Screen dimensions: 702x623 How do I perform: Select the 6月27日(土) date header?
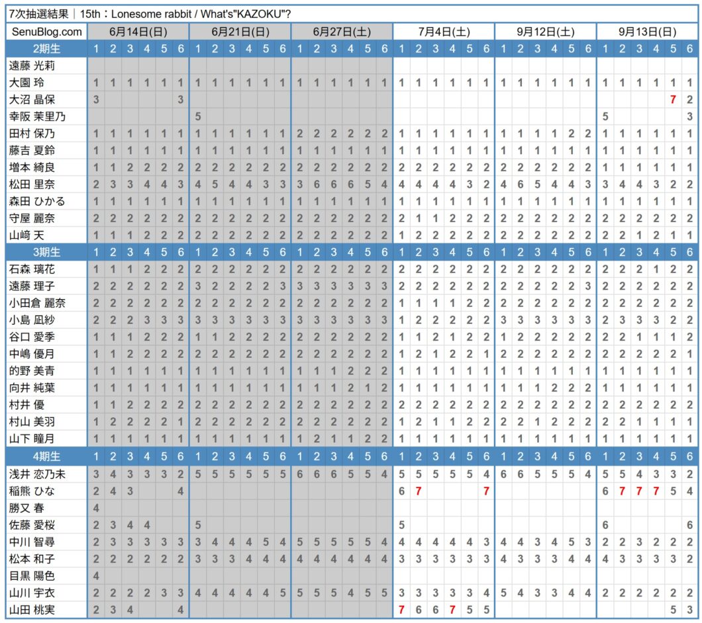click(342, 32)
